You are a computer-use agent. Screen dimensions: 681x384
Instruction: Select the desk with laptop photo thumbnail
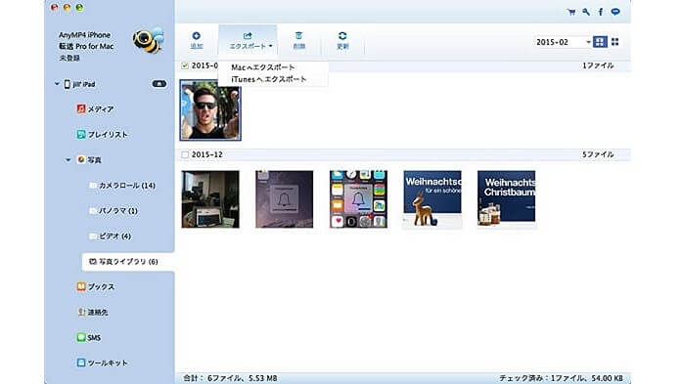pyautogui.click(x=210, y=199)
